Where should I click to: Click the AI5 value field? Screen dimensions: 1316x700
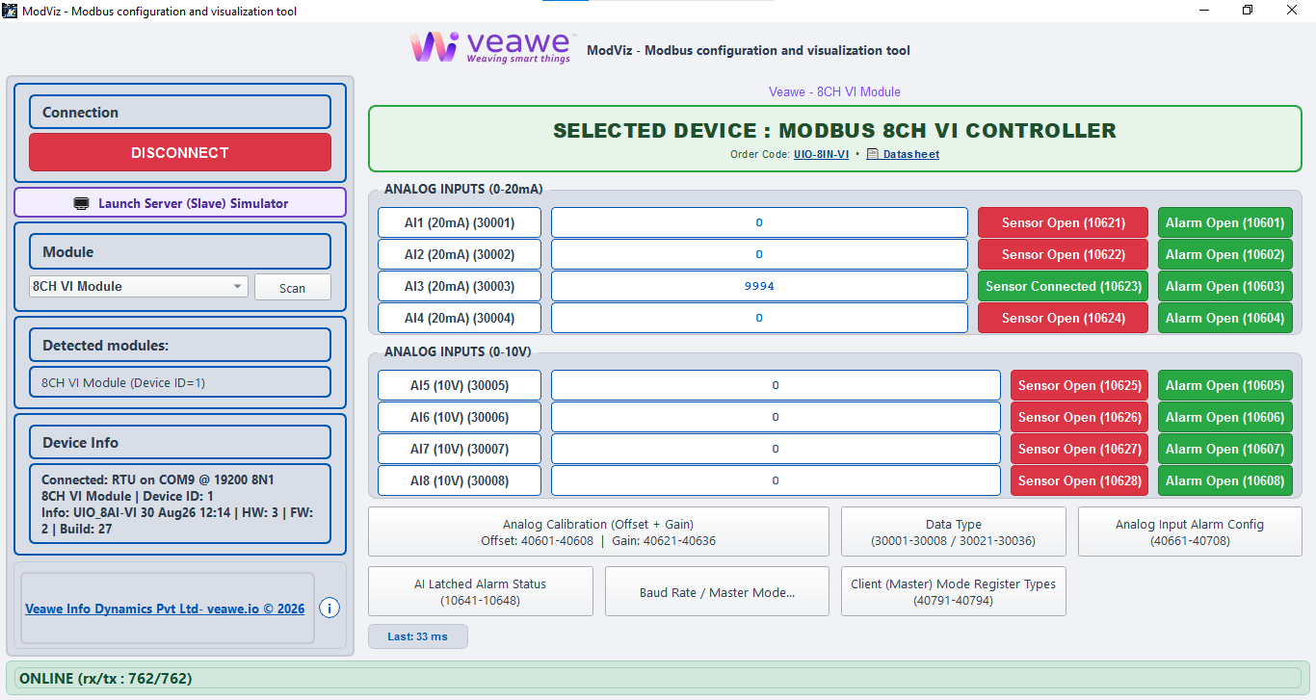pyautogui.click(x=776, y=385)
